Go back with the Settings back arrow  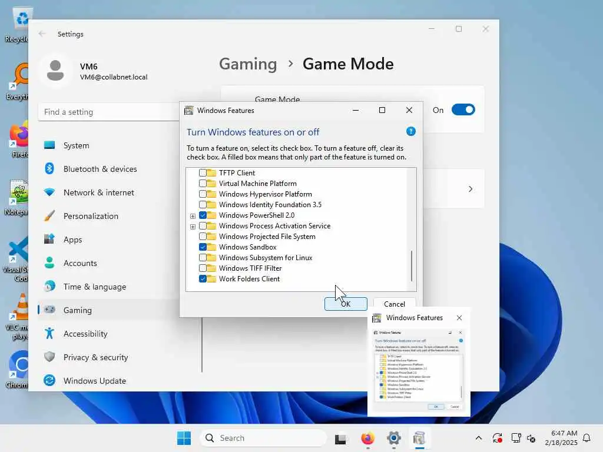42,34
